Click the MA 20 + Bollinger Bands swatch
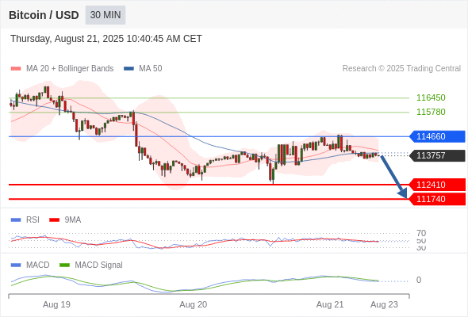The image size is (468, 317). coord(16,69)
